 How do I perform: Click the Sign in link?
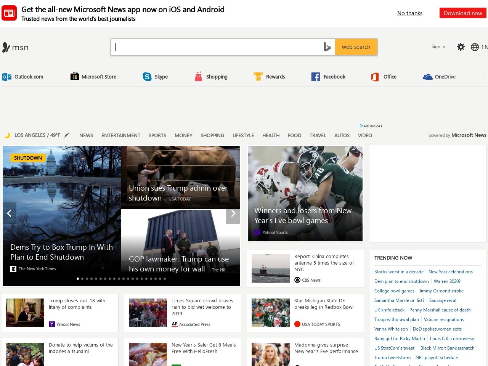coord(438,47)
